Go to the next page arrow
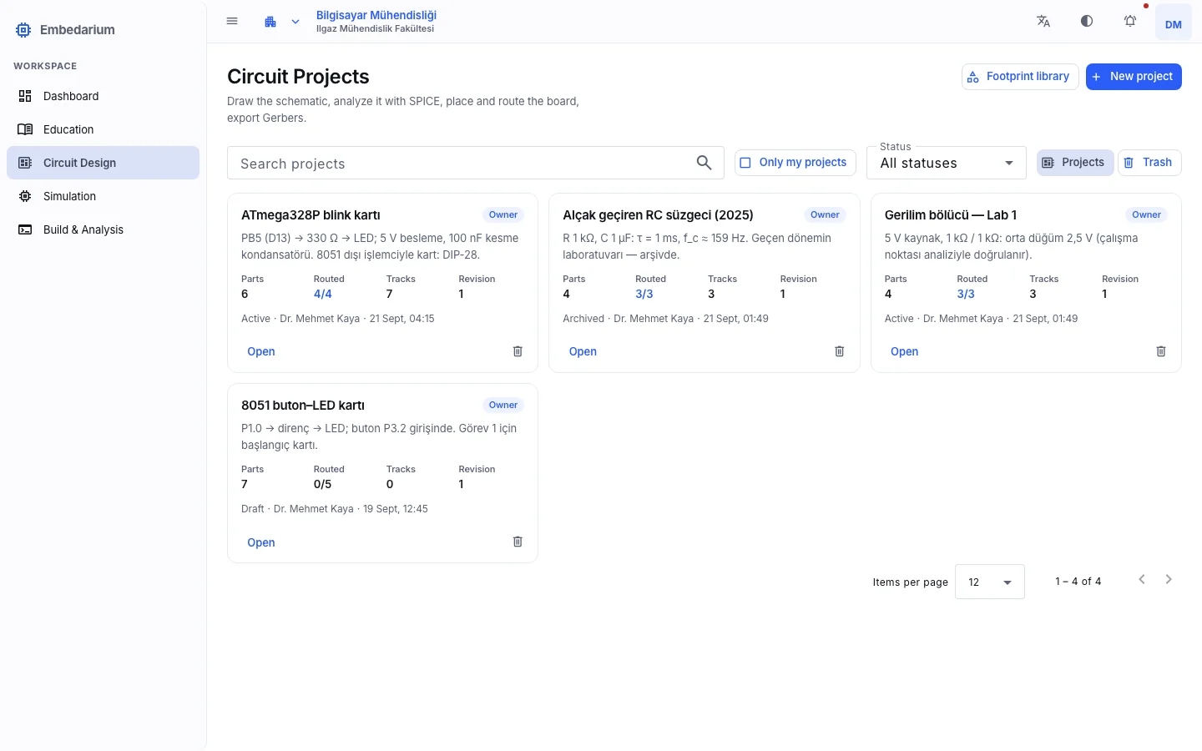Viewport: 1202px width, 751px height. (1169, 579)
